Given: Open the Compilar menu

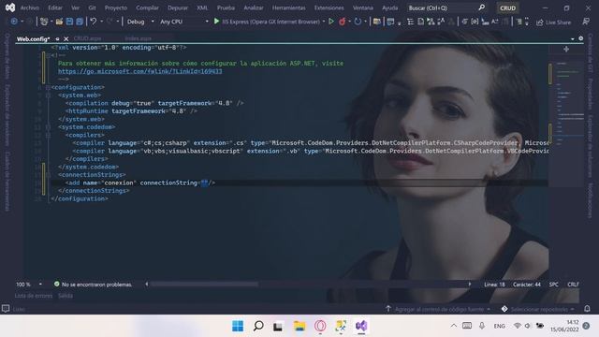Looking at the screenshot, I should (147, 7).
